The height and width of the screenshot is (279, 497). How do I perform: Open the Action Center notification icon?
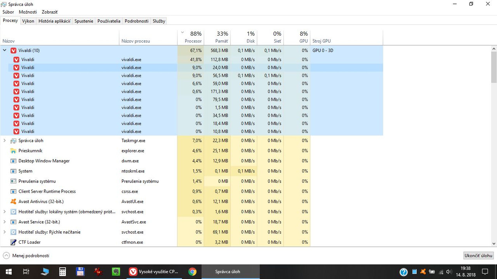(x=485, y=272)
